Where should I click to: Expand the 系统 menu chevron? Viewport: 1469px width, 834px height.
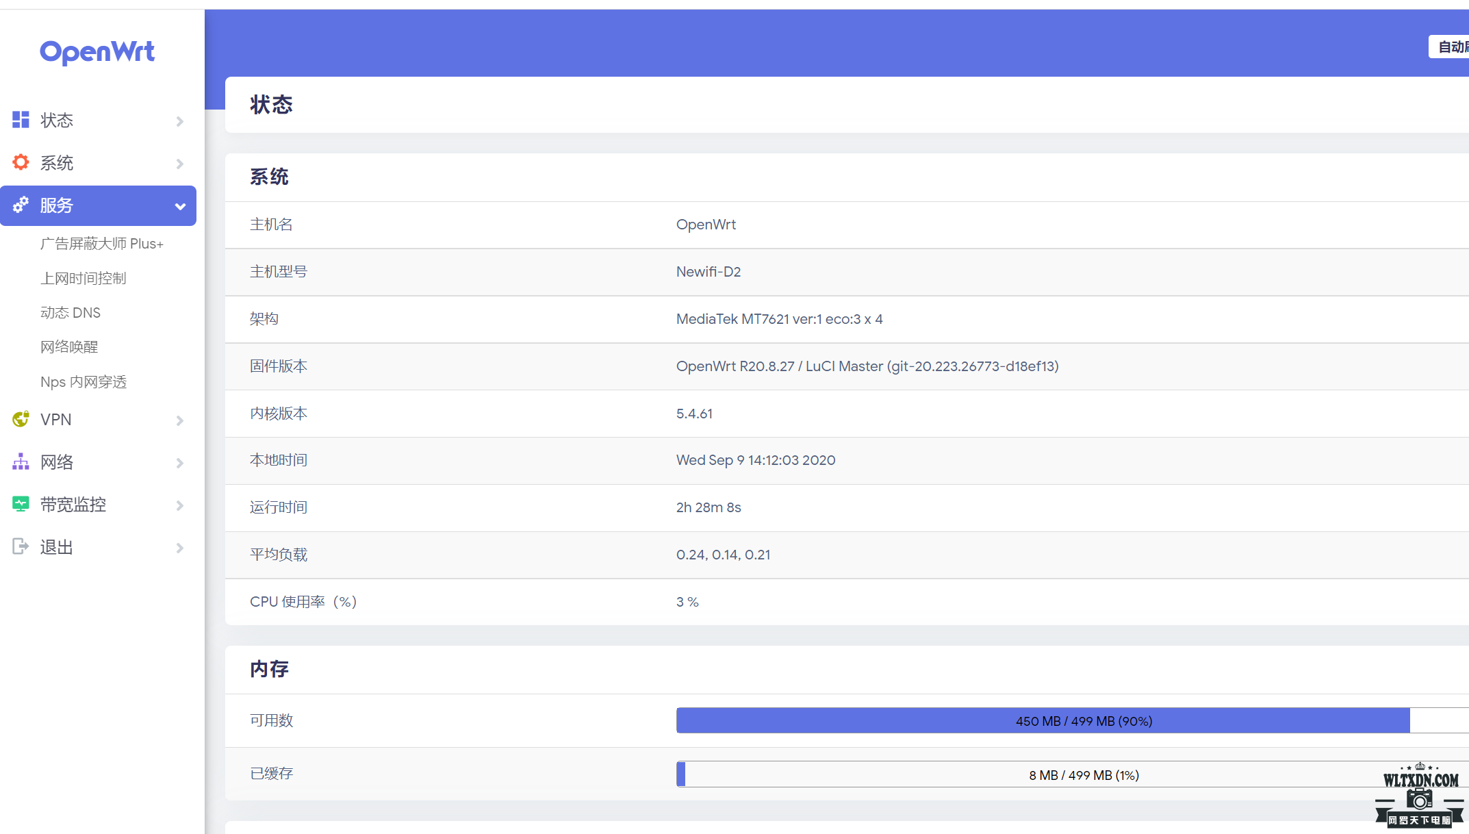coord(180,164)
